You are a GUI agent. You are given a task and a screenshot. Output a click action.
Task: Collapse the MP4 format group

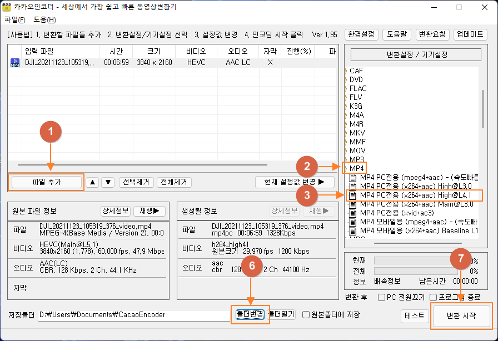click(x=346, y=169)
